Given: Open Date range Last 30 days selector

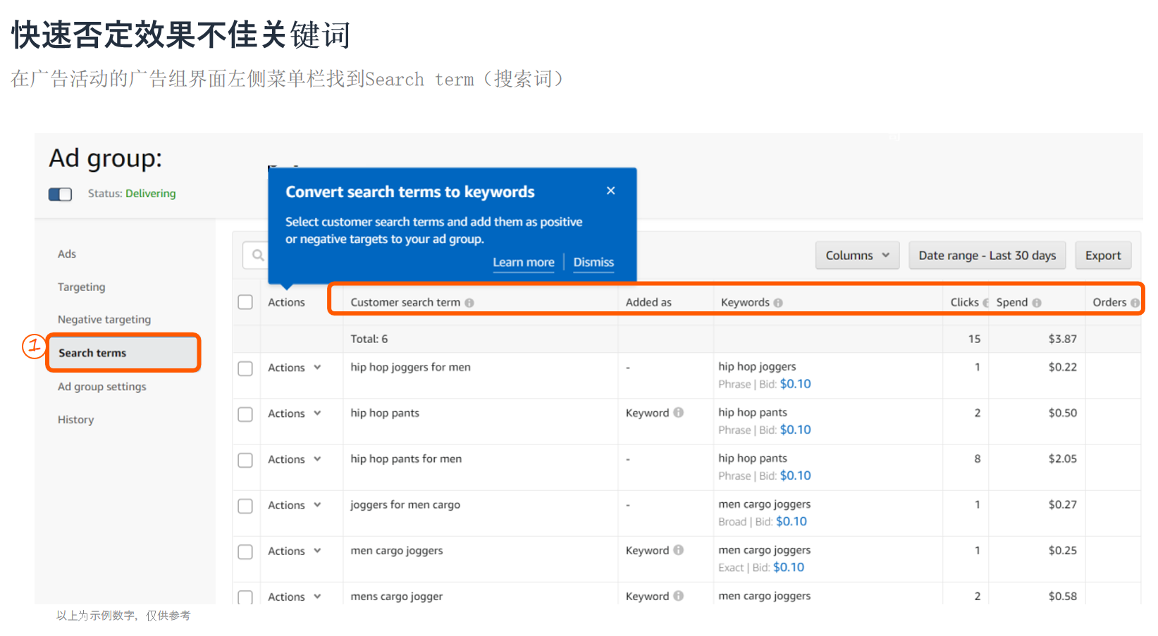Looking at the screenshot, I should tap(987, 256).
